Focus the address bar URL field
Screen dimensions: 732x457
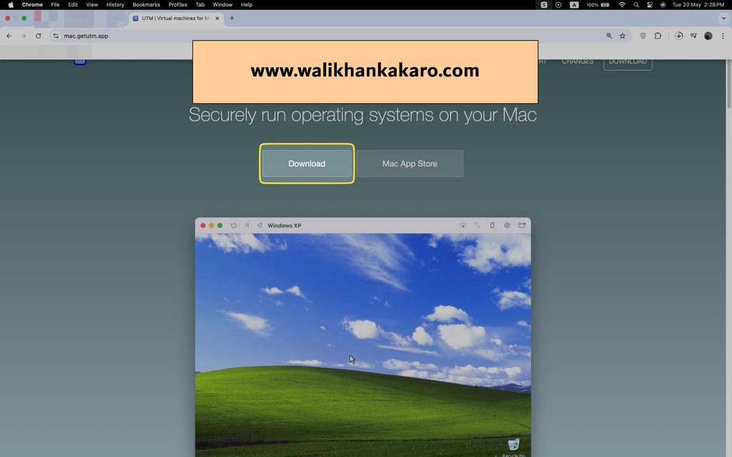tap(327, 36)
